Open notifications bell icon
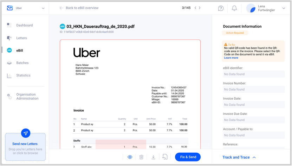 pyautogui.click(x=234, y=8)
